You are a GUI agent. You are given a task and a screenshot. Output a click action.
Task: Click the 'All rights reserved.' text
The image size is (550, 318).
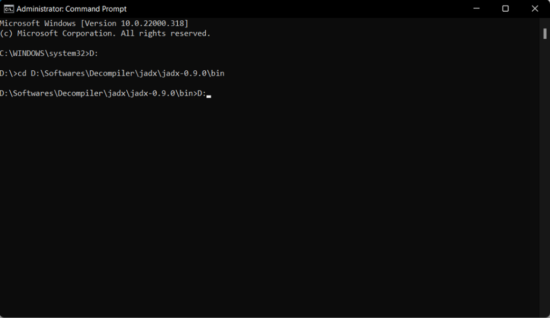click(165, 34)
